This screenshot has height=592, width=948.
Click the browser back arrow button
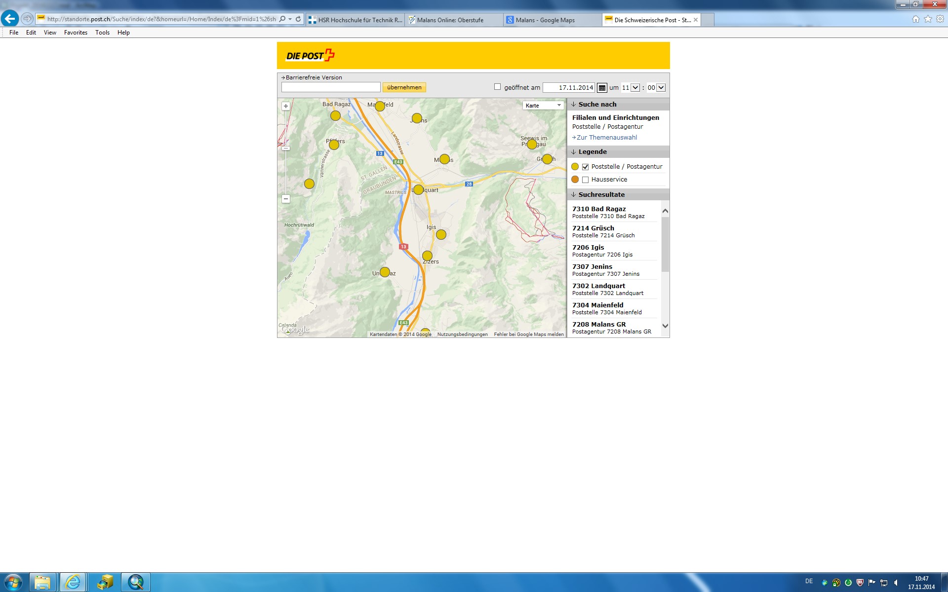pos(10,19)
